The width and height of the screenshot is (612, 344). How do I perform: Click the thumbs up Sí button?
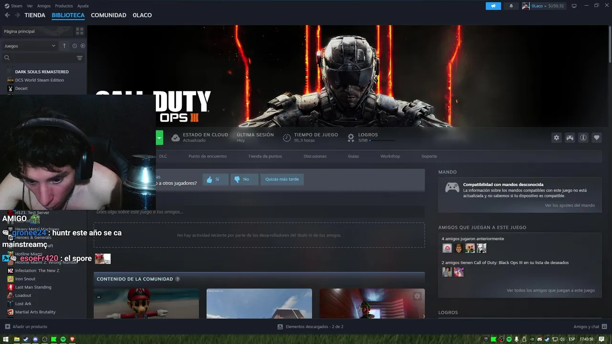point(215,179)
